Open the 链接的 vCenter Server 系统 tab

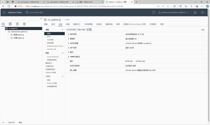click(x=135, y=24)
